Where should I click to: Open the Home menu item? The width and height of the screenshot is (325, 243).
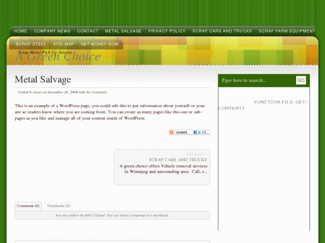tap(21, 31)
